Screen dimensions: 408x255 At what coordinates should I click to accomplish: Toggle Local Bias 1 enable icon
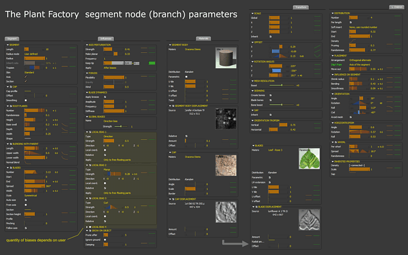(x=90, y=132)
